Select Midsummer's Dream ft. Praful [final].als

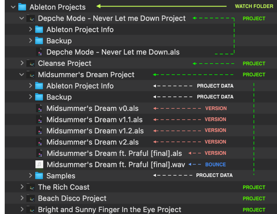point(114,153)
